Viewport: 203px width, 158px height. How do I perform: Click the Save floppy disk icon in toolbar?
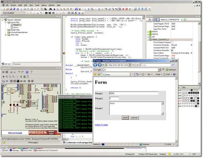pyautogui.click(x=11, y=9)
